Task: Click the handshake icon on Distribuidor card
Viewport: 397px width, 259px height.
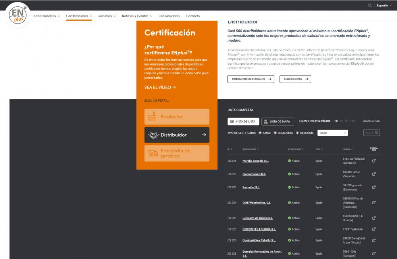Action: 153,135
